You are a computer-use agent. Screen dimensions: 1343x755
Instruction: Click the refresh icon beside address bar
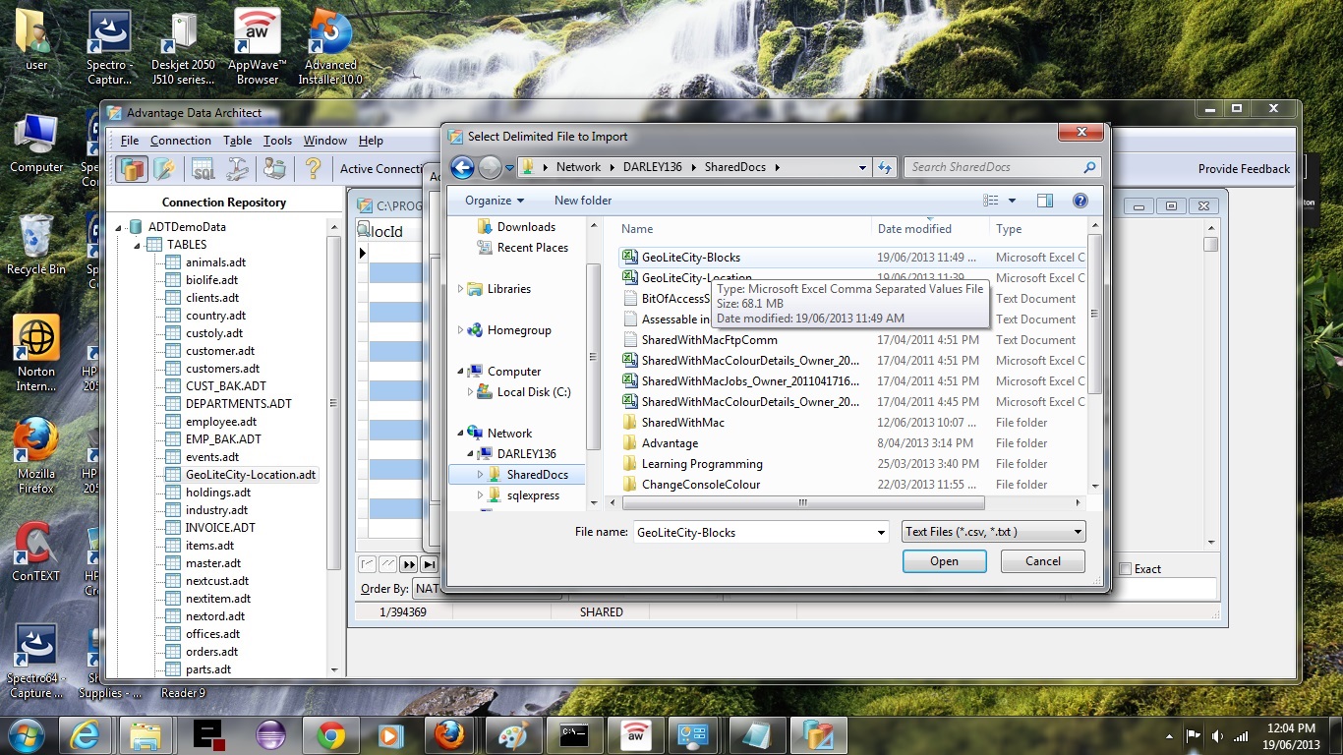click(885, 168)
